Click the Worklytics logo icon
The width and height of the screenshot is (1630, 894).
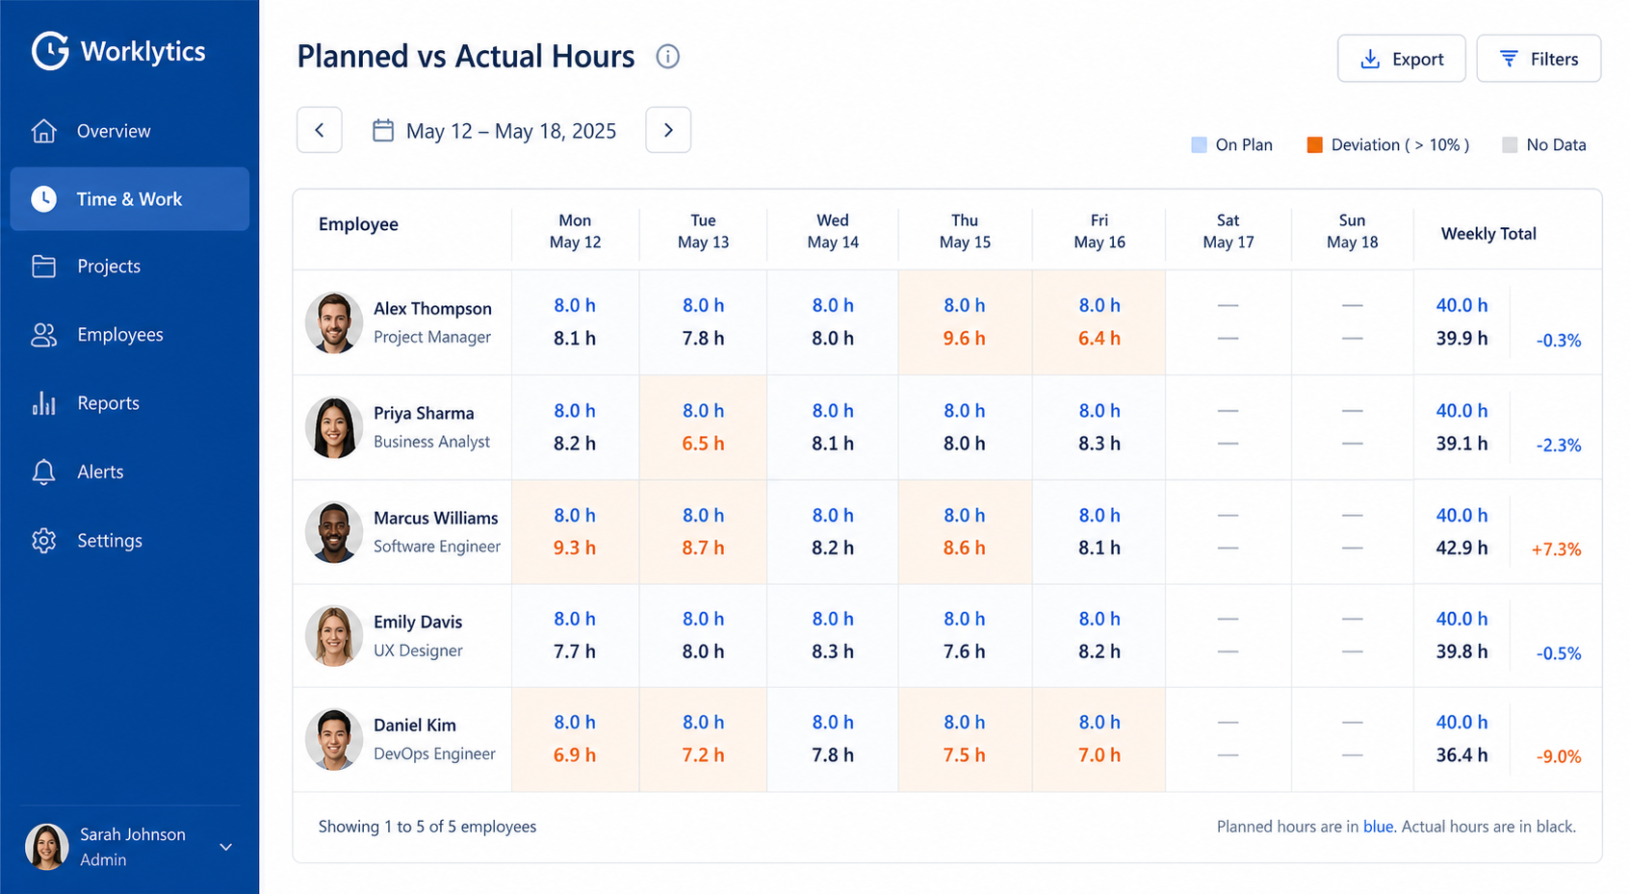pyautogui.click(x=50, y=51)
